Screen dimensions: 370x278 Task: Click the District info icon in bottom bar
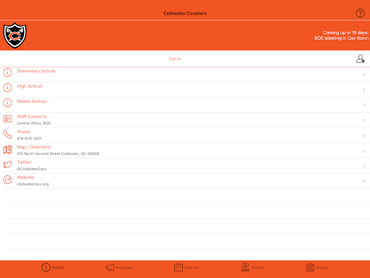[46, 267]
